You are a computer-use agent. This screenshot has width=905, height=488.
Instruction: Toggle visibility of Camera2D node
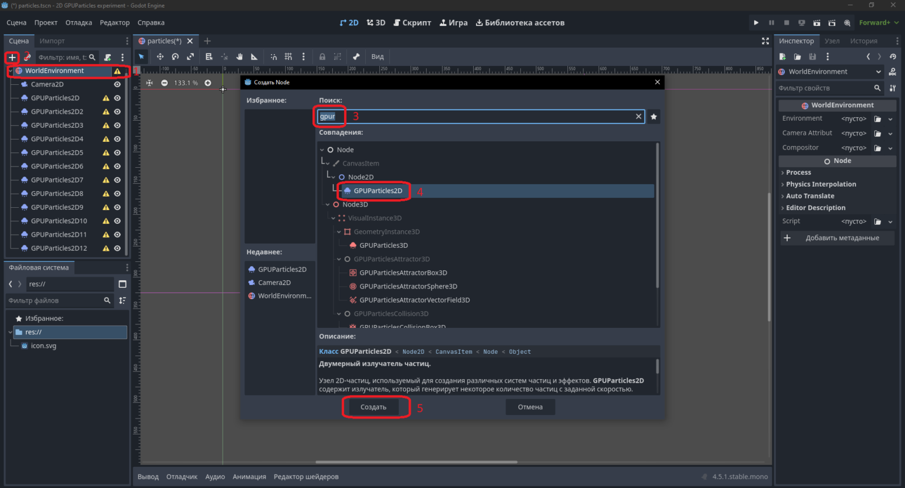(x=117, y=84)
